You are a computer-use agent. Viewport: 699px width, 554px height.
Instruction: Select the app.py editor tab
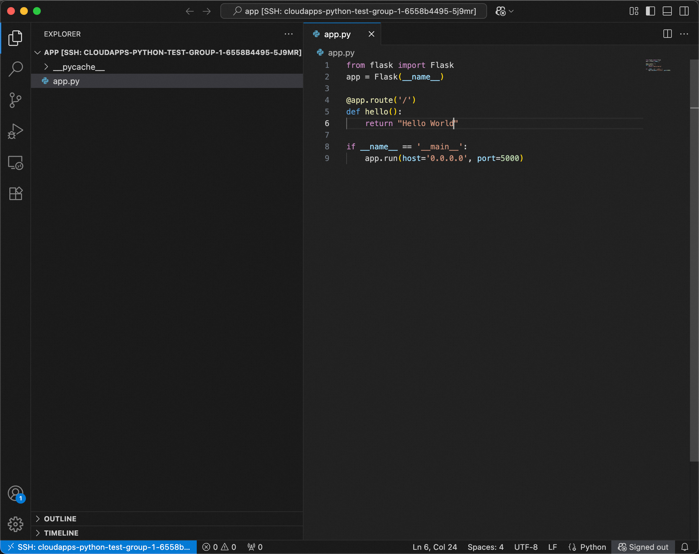click(x=337, y=34)
